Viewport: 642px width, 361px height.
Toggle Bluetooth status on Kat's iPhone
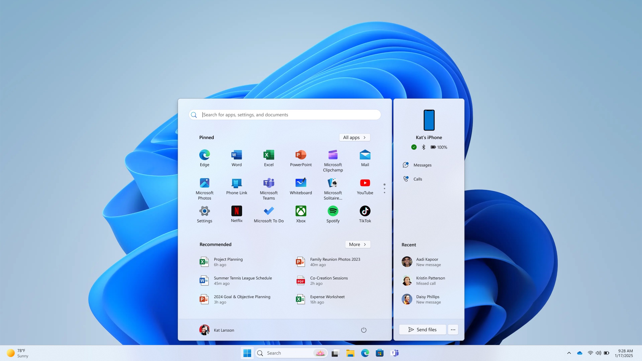click(x=423, y=147)
